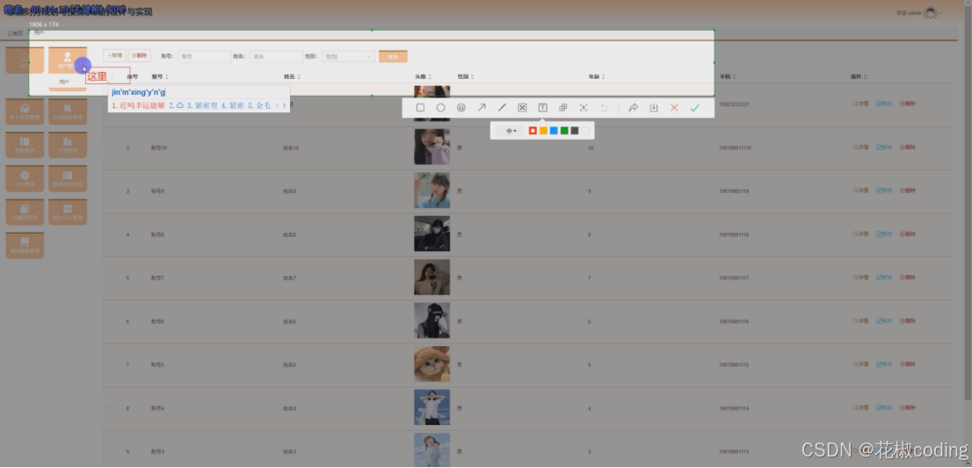Image resolution: width=972 pixels, height=468 pixels.
Task: View 详情 for 账号8 row
Action: tap(861, 234)
